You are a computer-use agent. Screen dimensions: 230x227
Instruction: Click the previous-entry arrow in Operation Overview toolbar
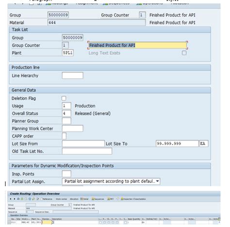pos(11,199)
